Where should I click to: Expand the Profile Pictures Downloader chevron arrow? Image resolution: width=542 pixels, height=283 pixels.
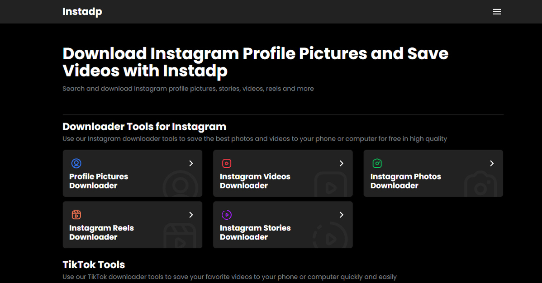tap(191, 163)
